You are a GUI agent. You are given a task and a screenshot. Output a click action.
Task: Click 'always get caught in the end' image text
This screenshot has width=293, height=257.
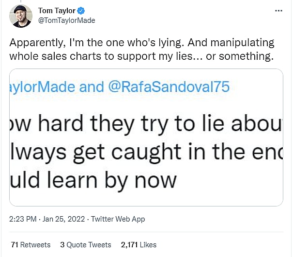click(145, 153)
